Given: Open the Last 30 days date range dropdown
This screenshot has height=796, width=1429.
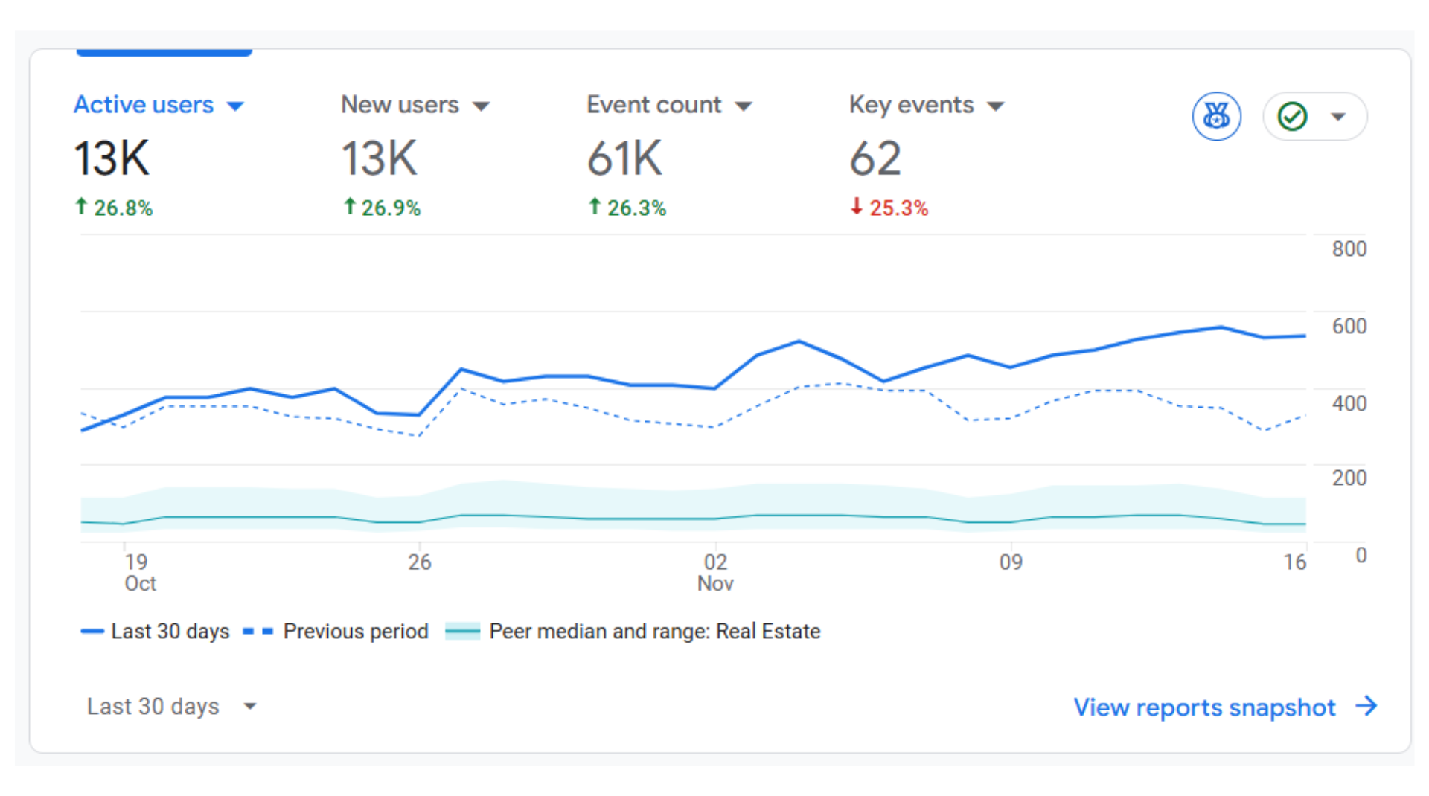Looking at the screenshot, I should (x=173, y=706).
